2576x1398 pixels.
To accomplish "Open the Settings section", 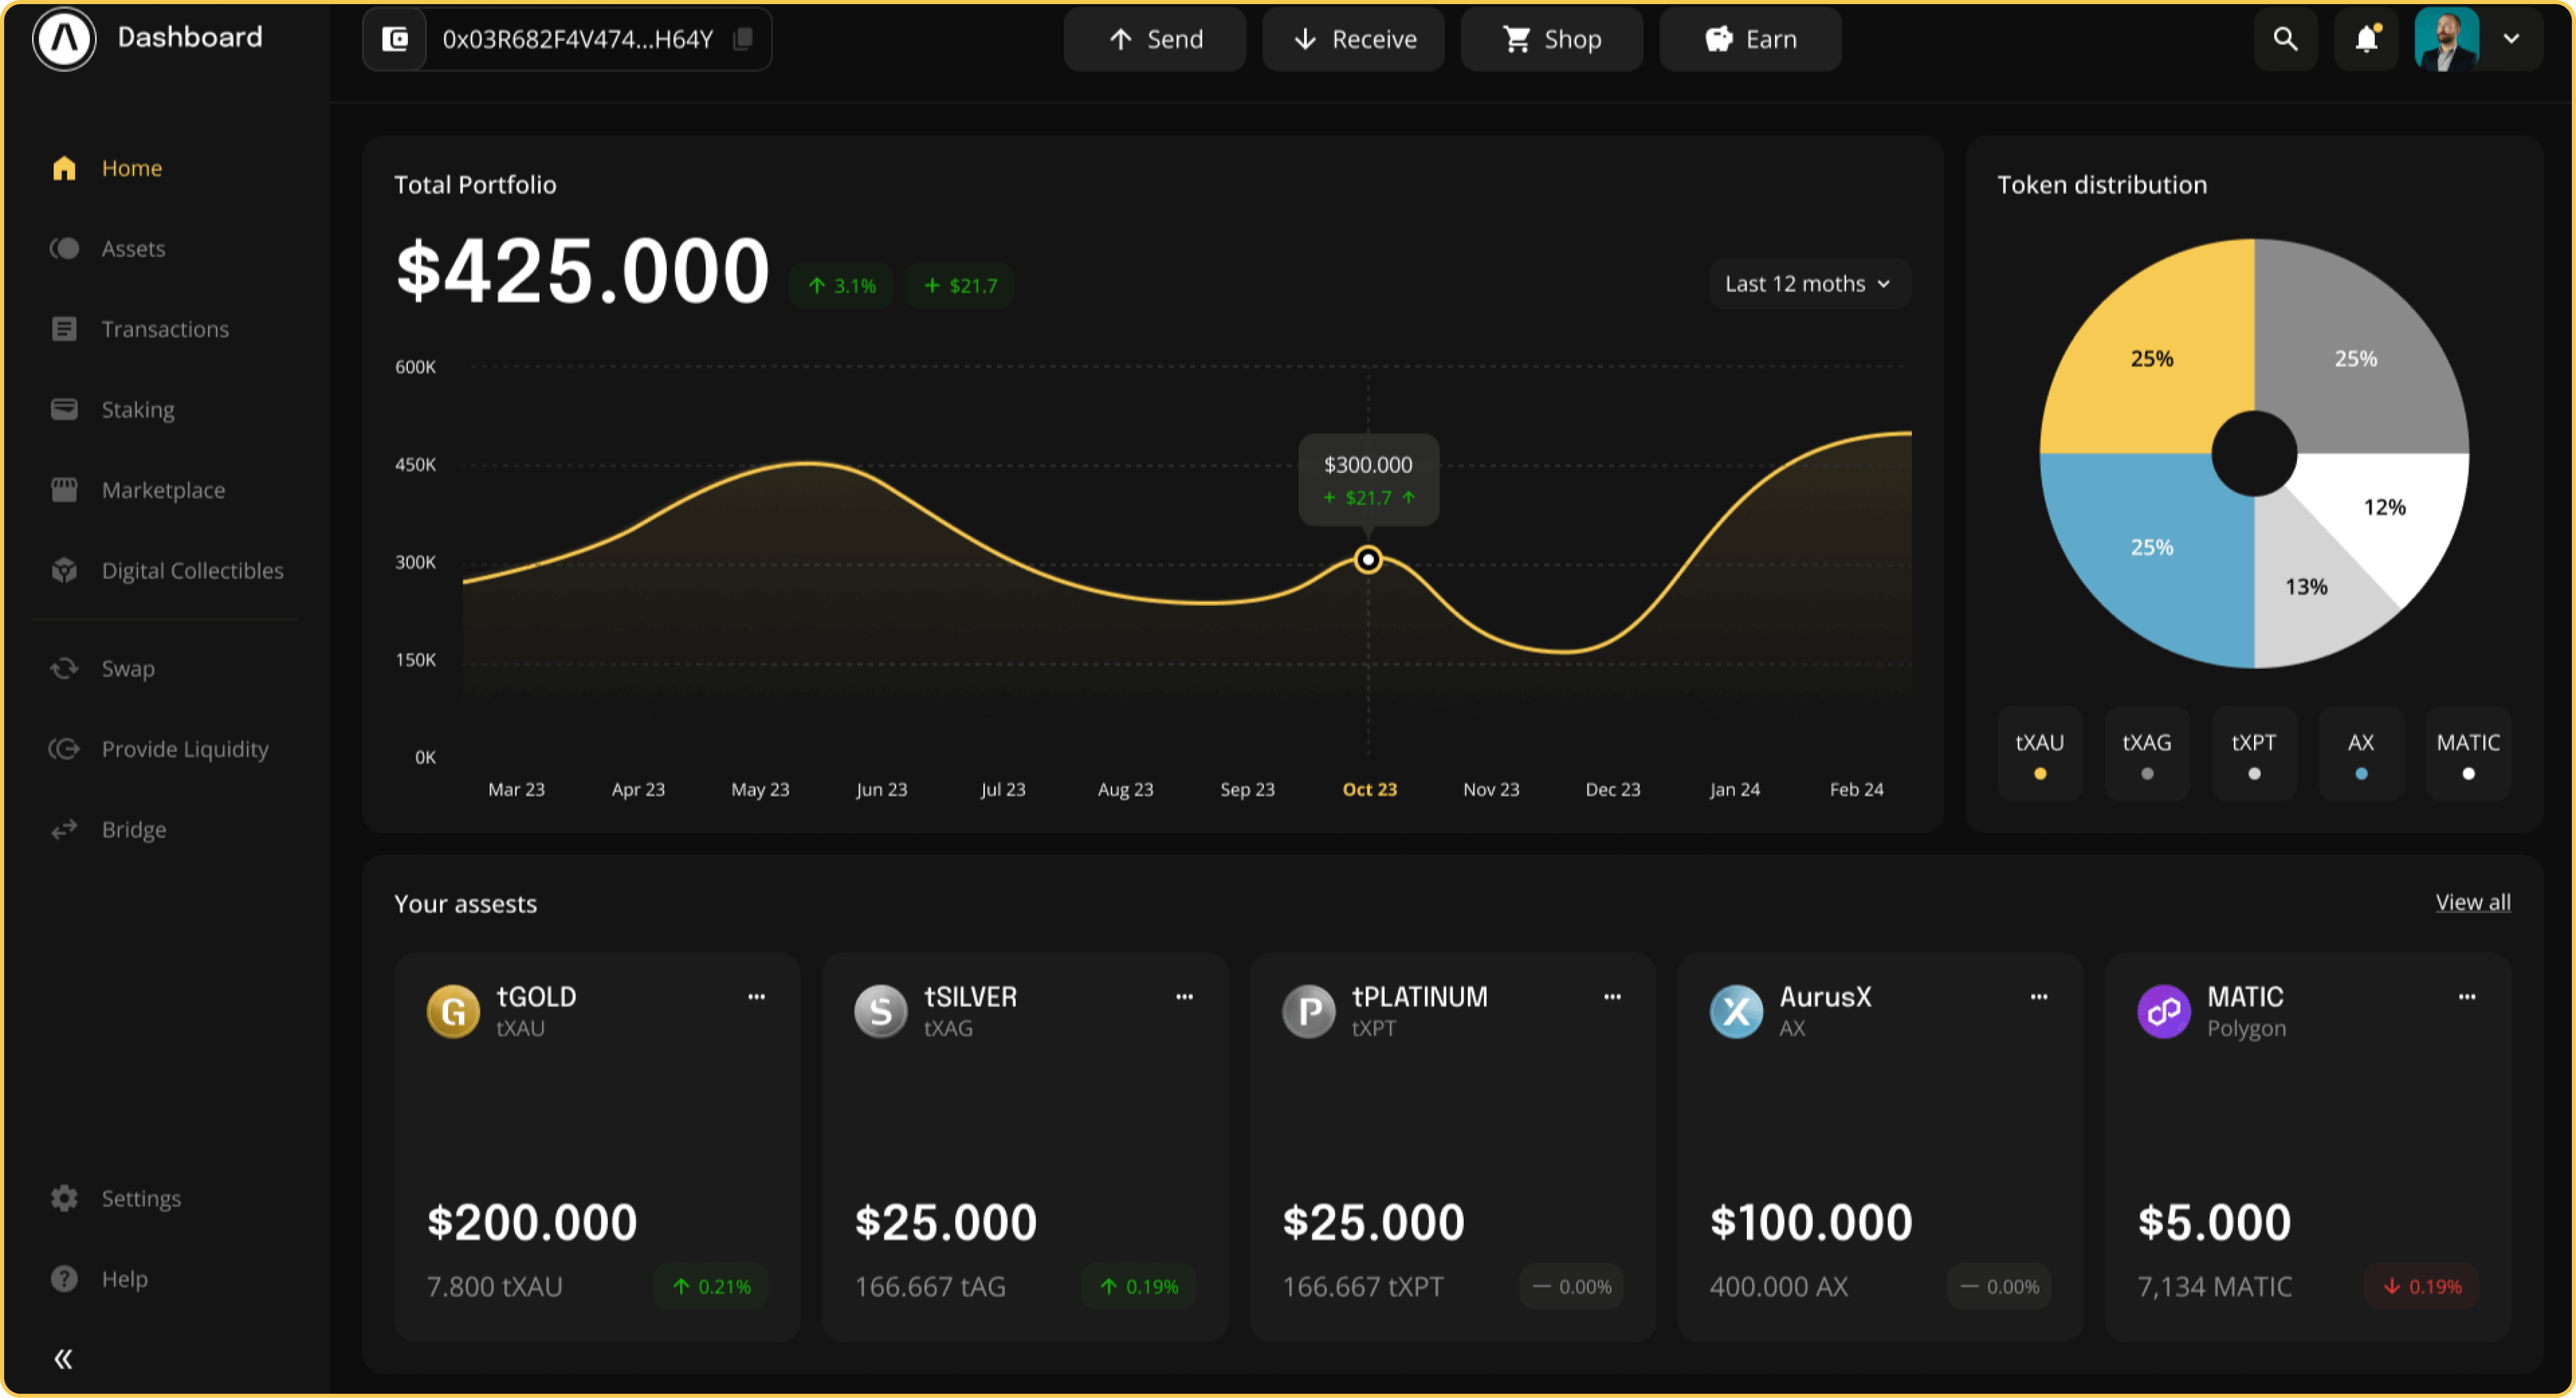I will (141, 1198).
